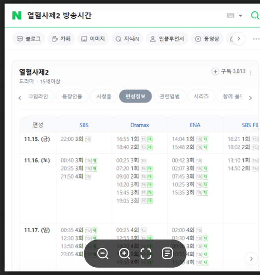Click the 11.17. (일) date cell
260x275 pixels.
(37, 230)
